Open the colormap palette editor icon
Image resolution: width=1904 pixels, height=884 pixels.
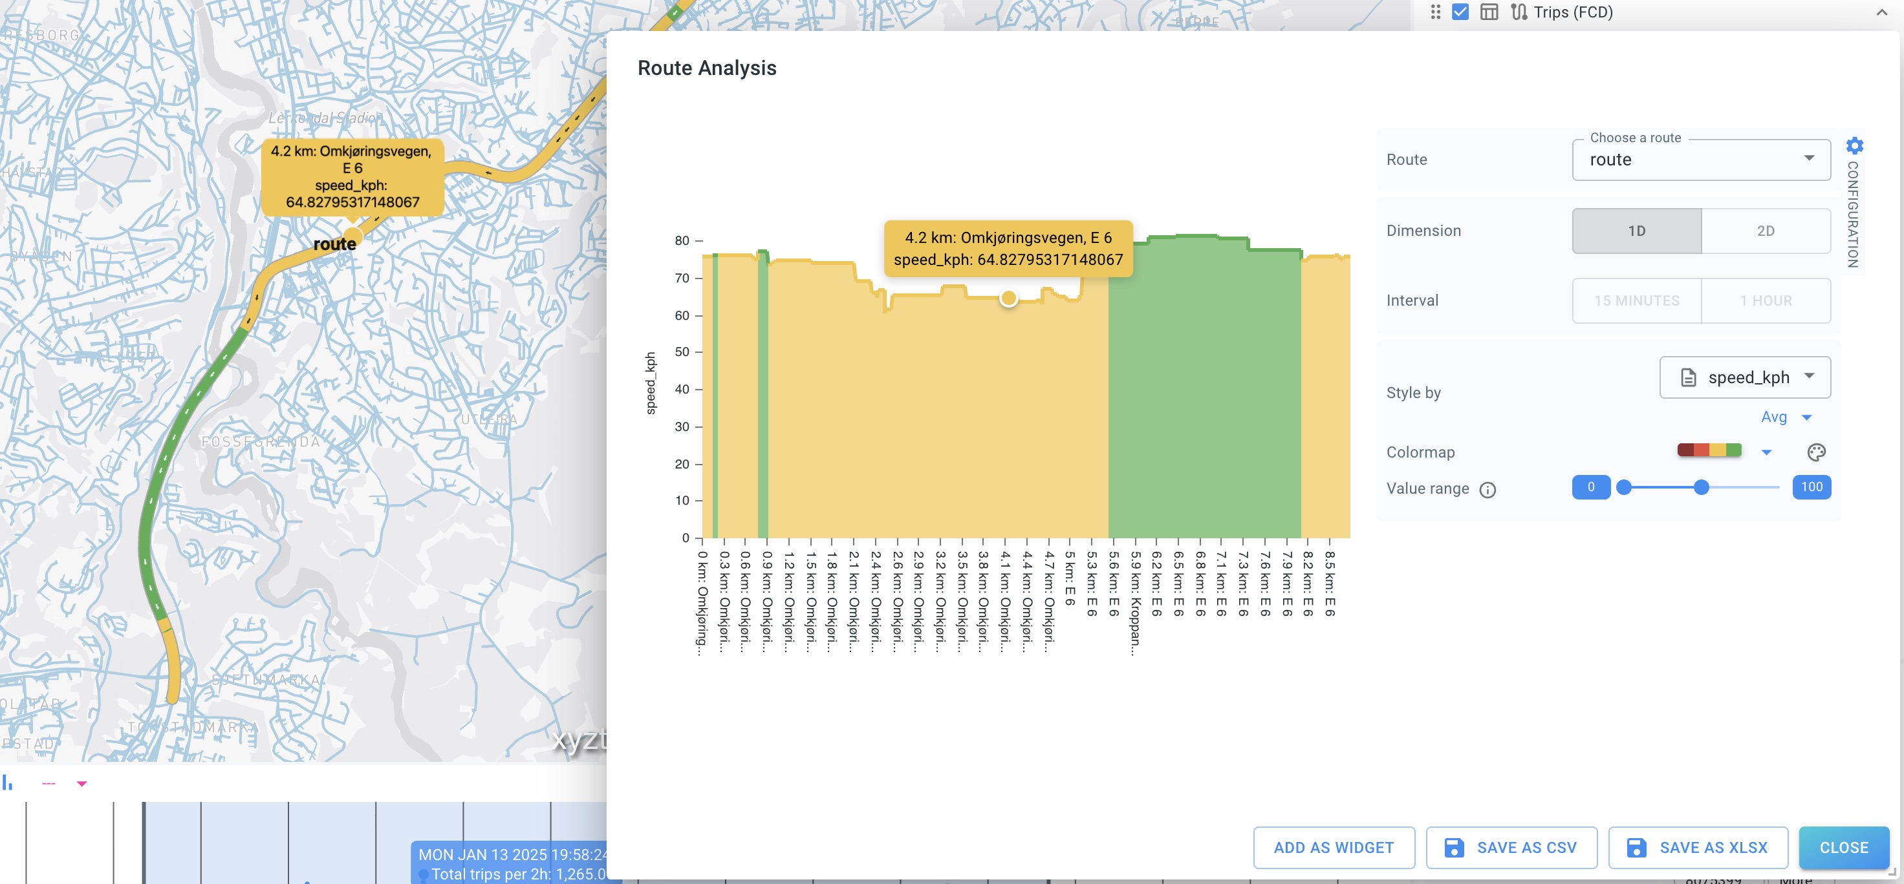pyautogui.click(x=1816, y=452)
